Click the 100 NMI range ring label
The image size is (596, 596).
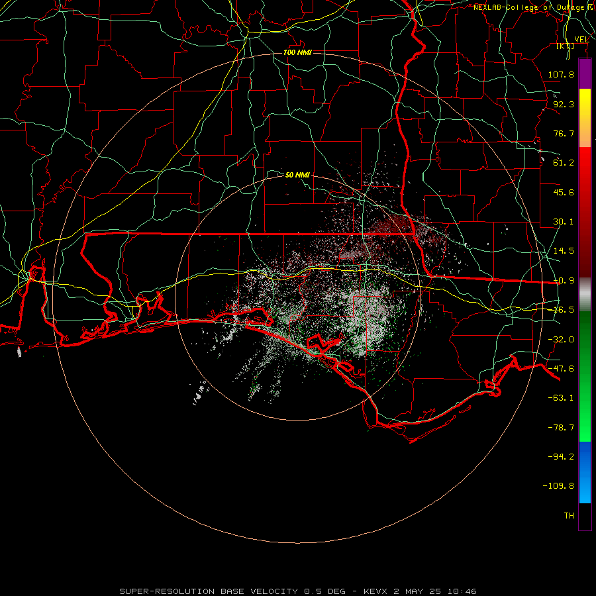(297, 52)
